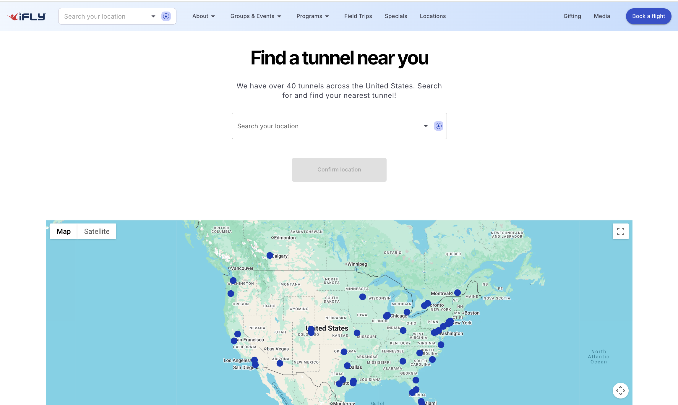Viewport: 678px width, 405px height.
Task: Select the tunnel marker near Dallas
Action: coord(347,366)
